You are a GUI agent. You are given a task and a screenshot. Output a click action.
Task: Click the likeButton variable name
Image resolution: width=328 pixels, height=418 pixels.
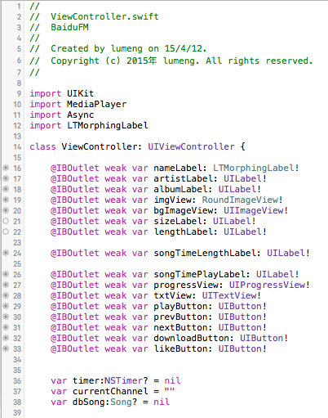180,348
